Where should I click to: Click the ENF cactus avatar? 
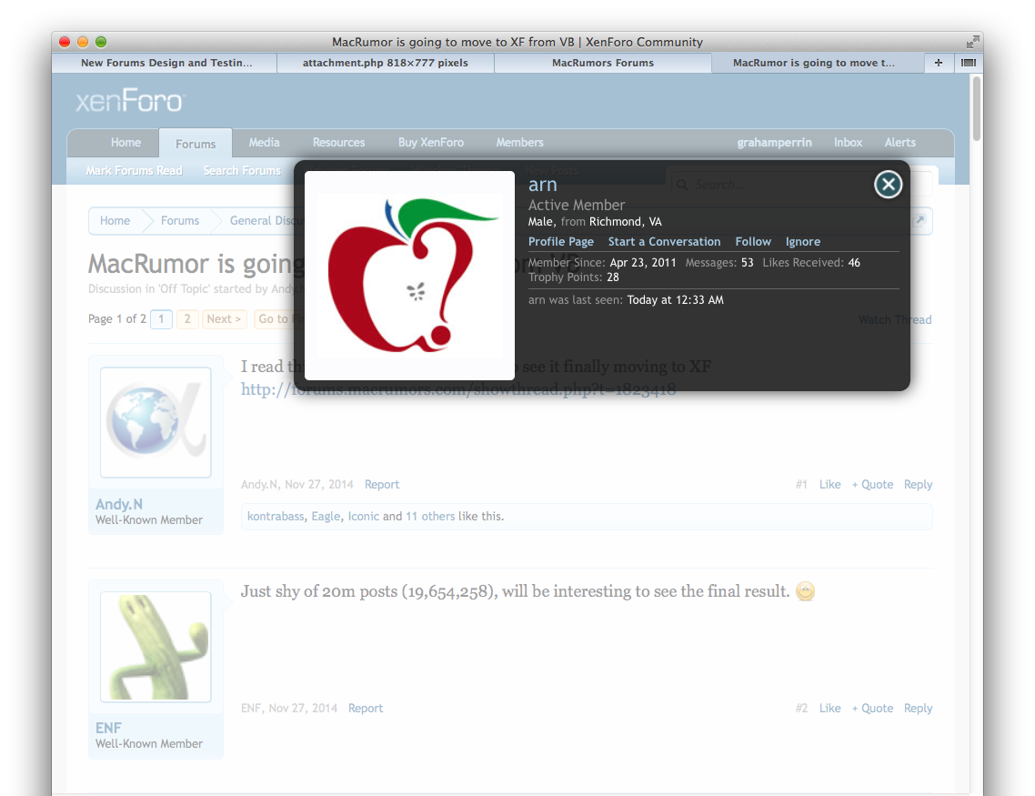click(156, 647)
